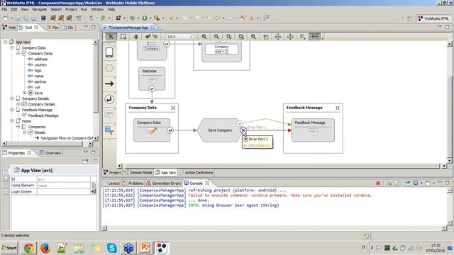The image size is (454, 255).
Task: Click the Start button
Action: [x=9, y=248]
